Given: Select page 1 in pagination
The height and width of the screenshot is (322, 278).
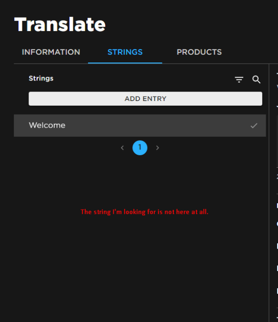Looking at the screenshot, I should [x=140, y=148].
